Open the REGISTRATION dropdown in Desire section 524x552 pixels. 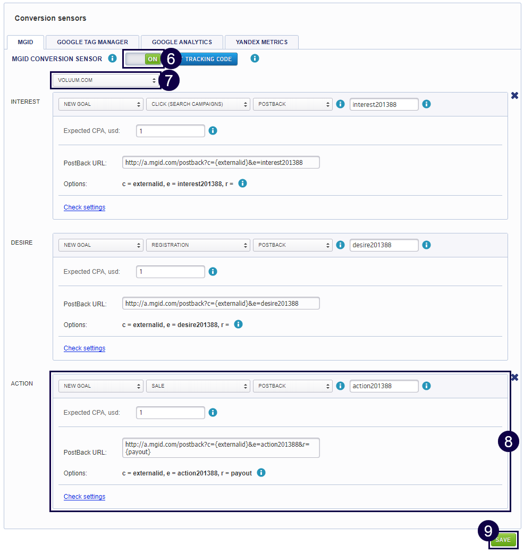click(x=198, y=245)
